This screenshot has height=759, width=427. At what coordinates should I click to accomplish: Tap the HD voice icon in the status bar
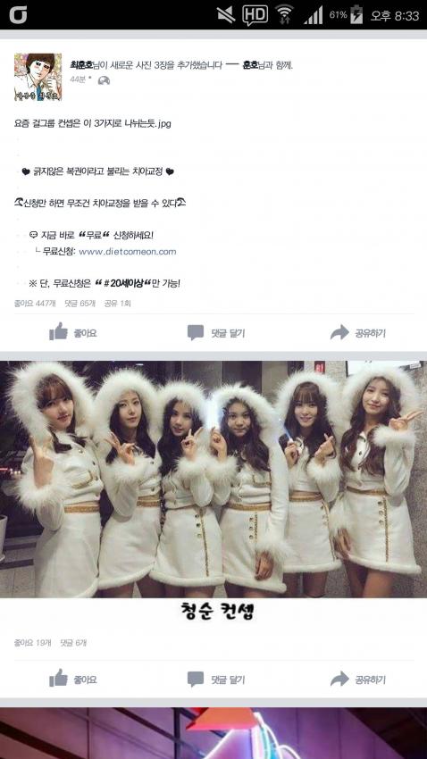point(255,15)
